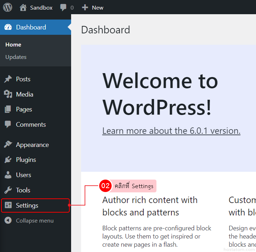Open the New content dropdown

coord(97,7)
